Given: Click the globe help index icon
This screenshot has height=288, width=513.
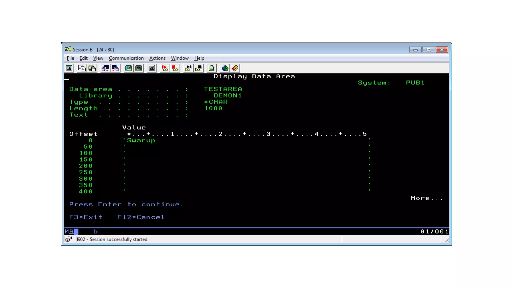Looking at the screenshot, I should pyautogui.click(x=225, y=68).
